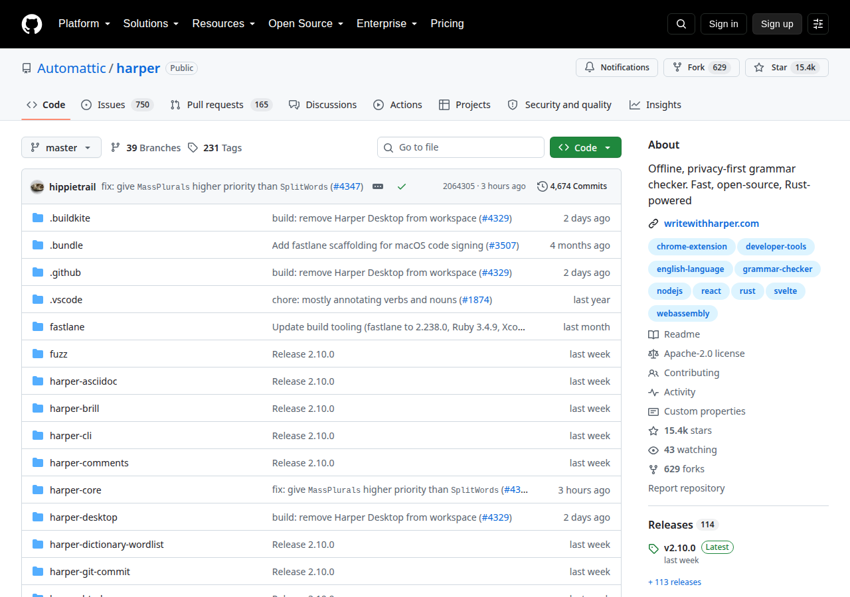This screenshot has width=850, height=597.
Task: Click the GitHub Octocat logo
Action: pyautogui.click(x=32, y=24)
